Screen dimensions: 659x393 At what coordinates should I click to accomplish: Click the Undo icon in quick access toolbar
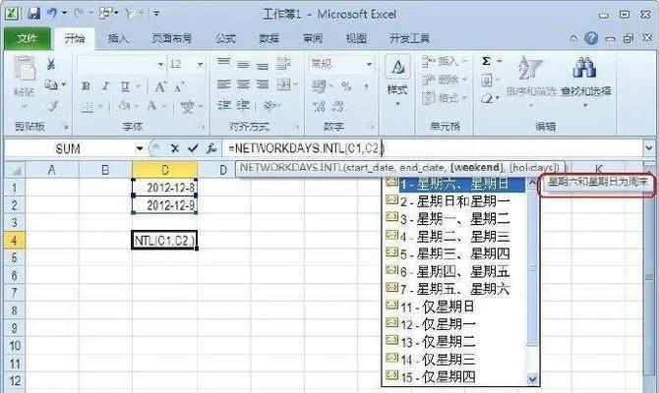(52, 14)
